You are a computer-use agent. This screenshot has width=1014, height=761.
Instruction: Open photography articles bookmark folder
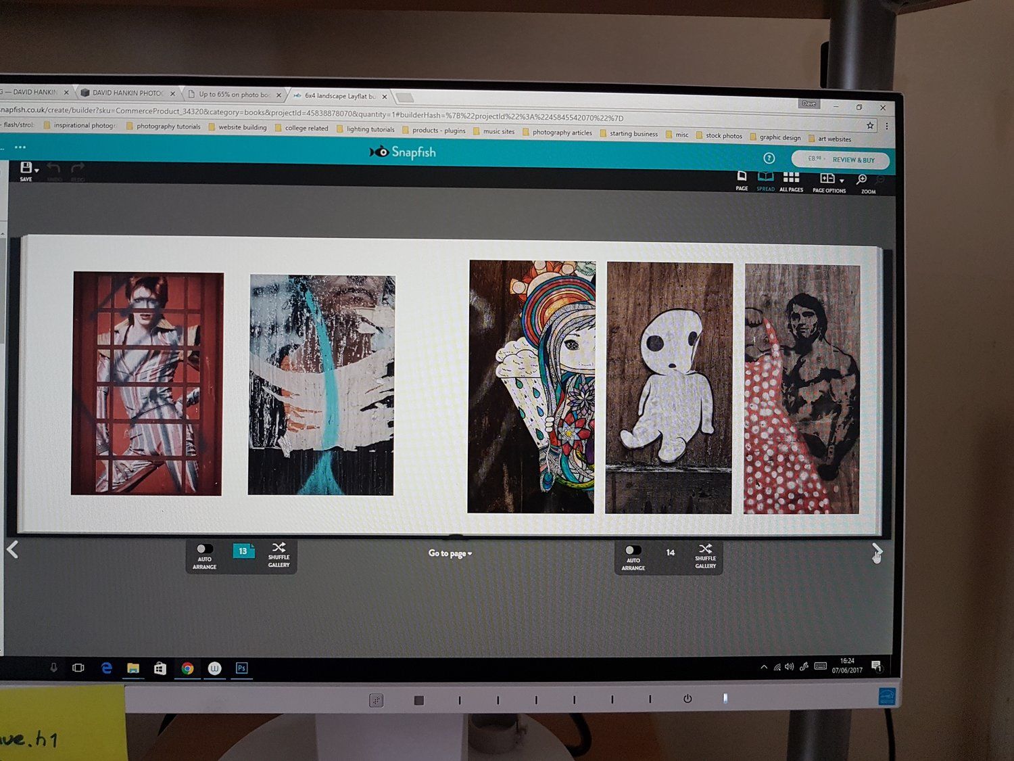click(557, 133)
